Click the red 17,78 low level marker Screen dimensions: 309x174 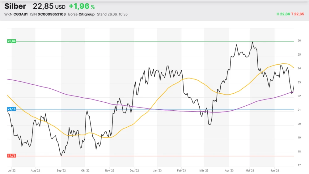coord(11,156)
